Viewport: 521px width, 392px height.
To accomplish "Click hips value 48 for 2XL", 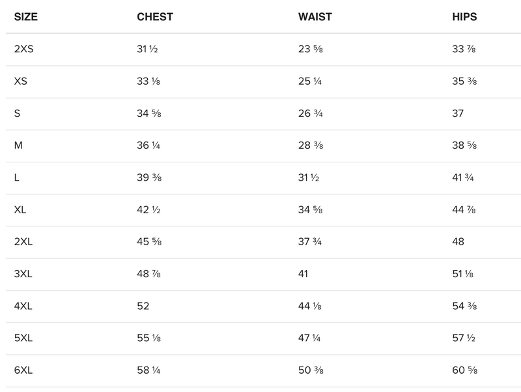I will [x=458, y=242].
